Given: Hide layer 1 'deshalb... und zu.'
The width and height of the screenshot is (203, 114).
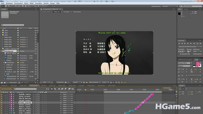Looking at the screenshot, I should [x=2, y=94].
